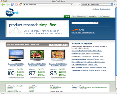Click the Search button
117x94 pixels.
pyautogui.click(x=95, y=23)
